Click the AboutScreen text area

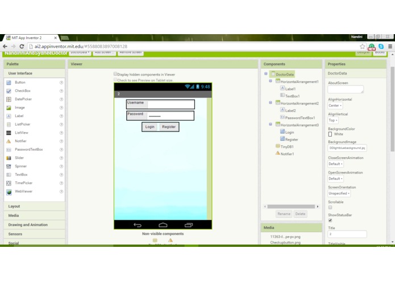tap(346, 89)
